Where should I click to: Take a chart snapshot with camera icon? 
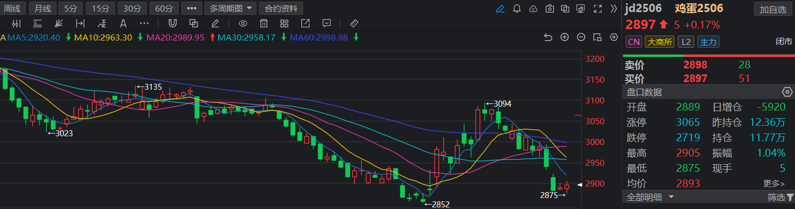[550, 9]
